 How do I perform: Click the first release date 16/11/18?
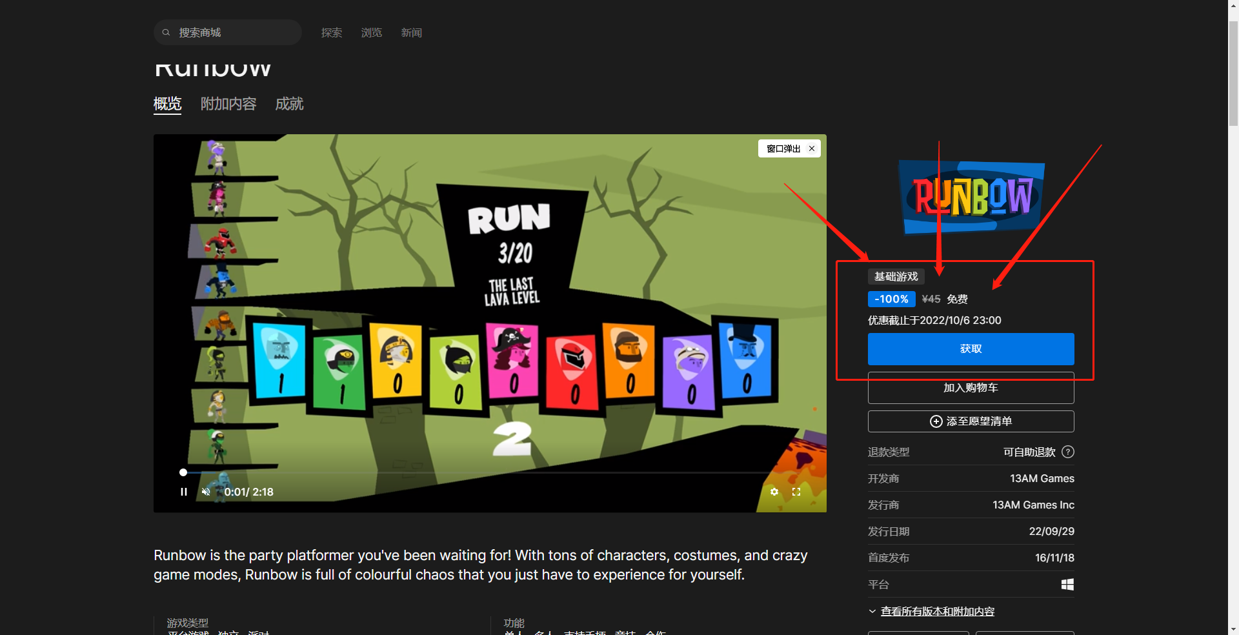pyautogui.click(x=1054, y=558)
